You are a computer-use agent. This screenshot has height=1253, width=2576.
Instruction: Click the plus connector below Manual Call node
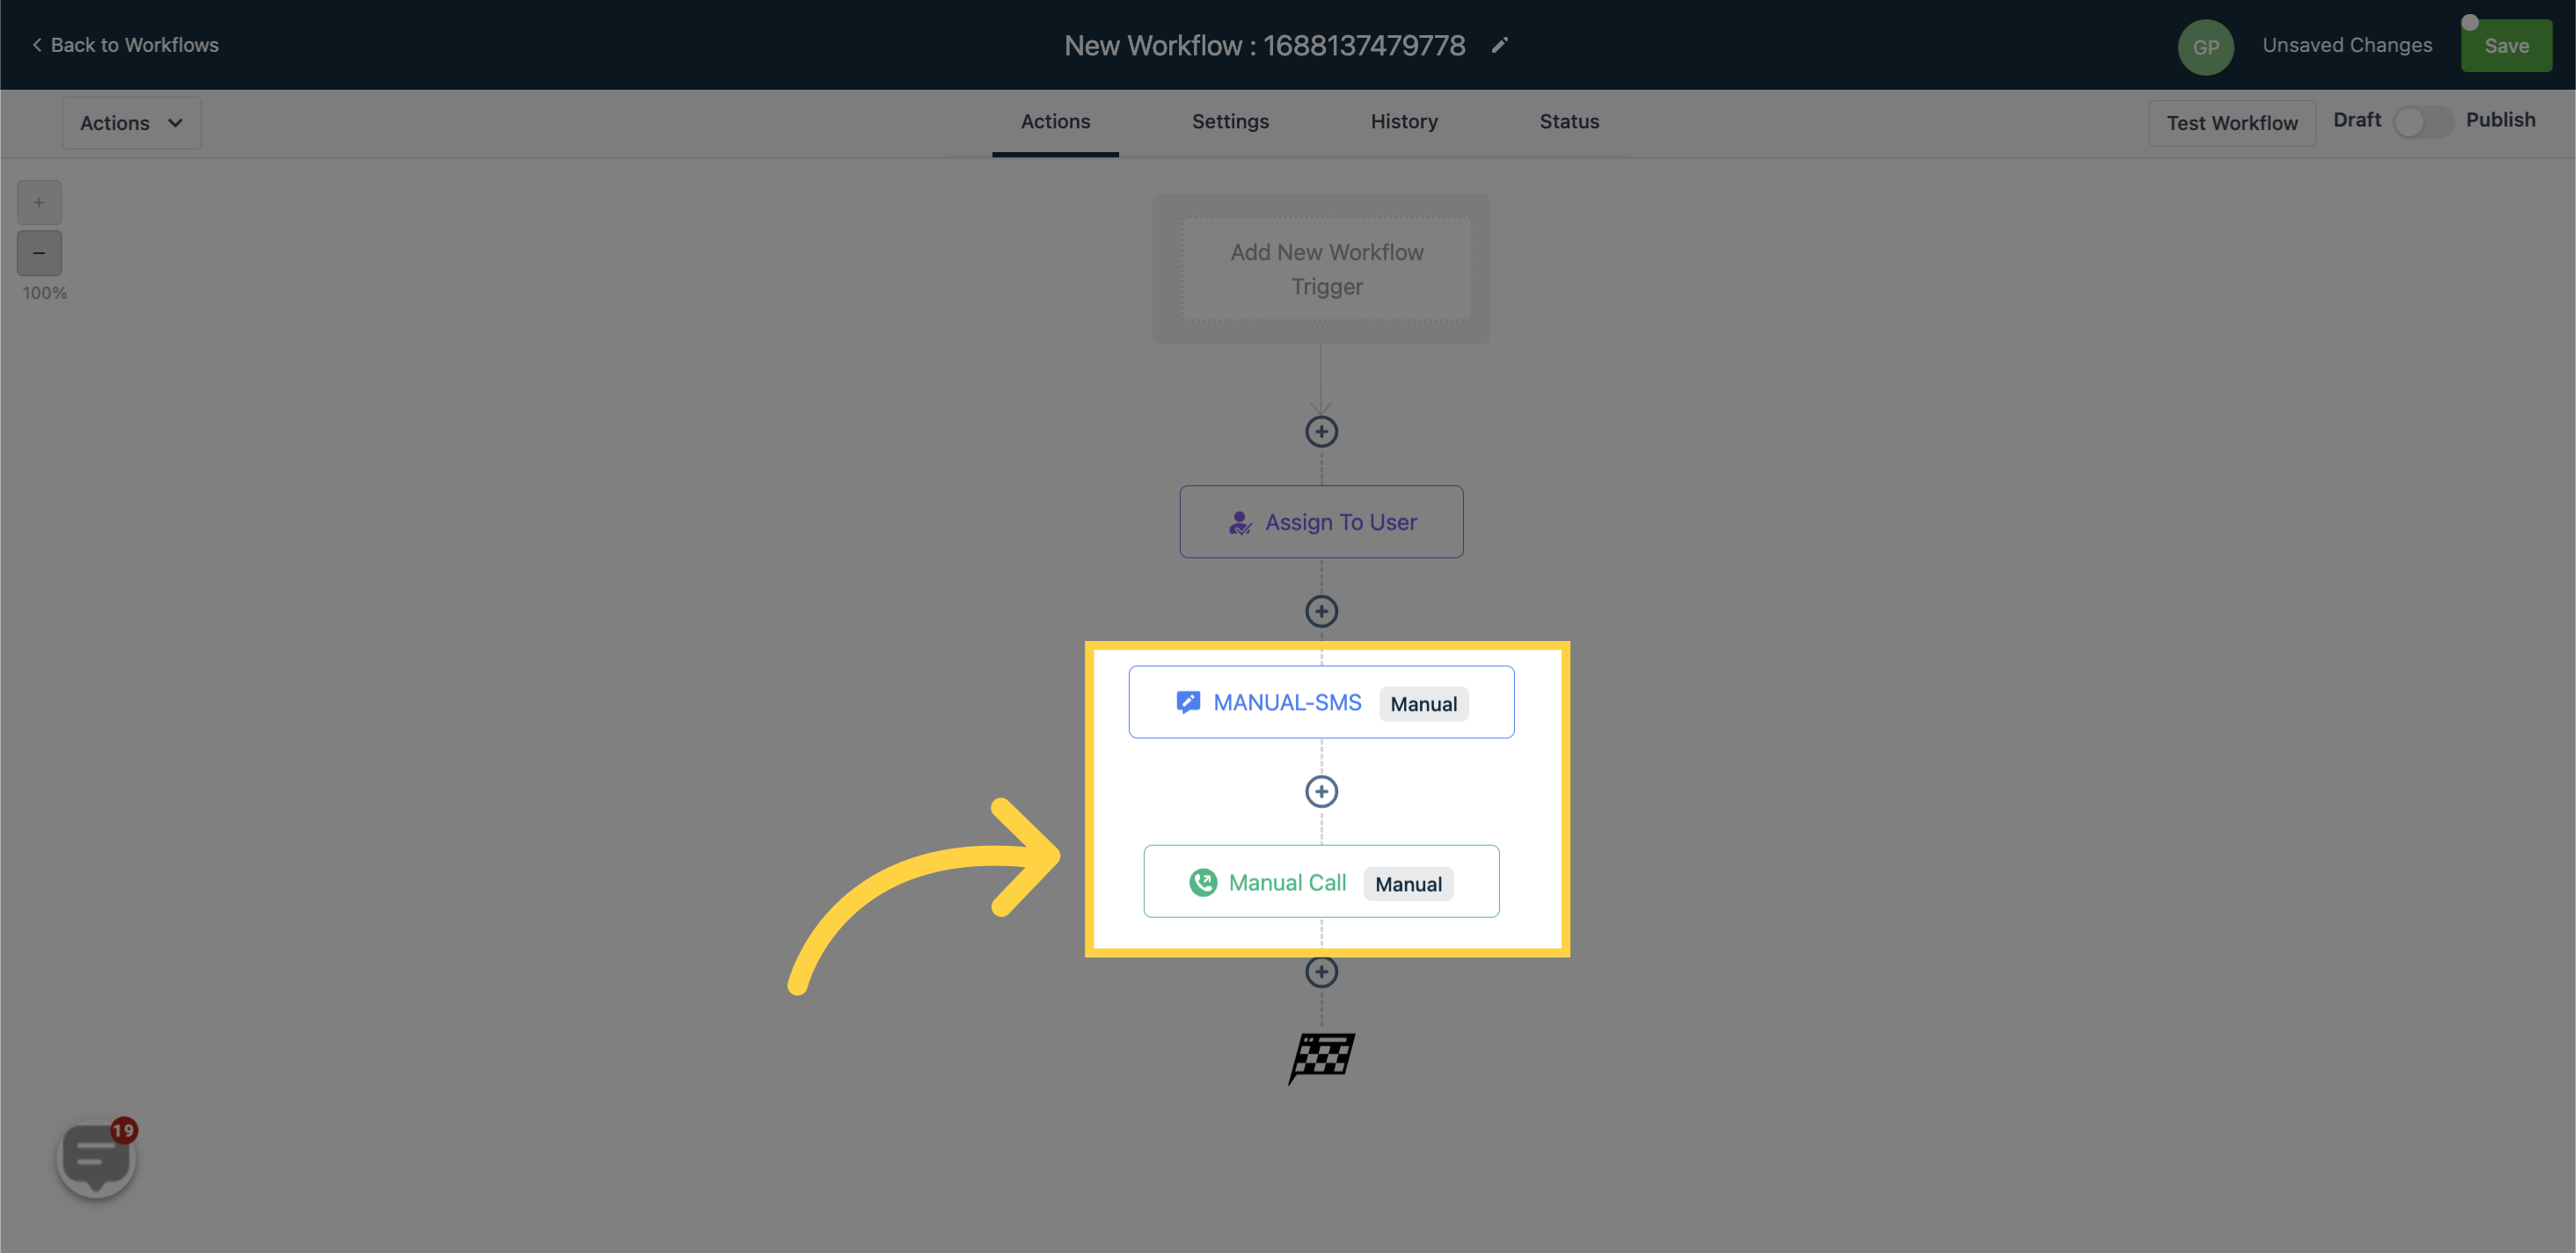[x=1322, y=973]
